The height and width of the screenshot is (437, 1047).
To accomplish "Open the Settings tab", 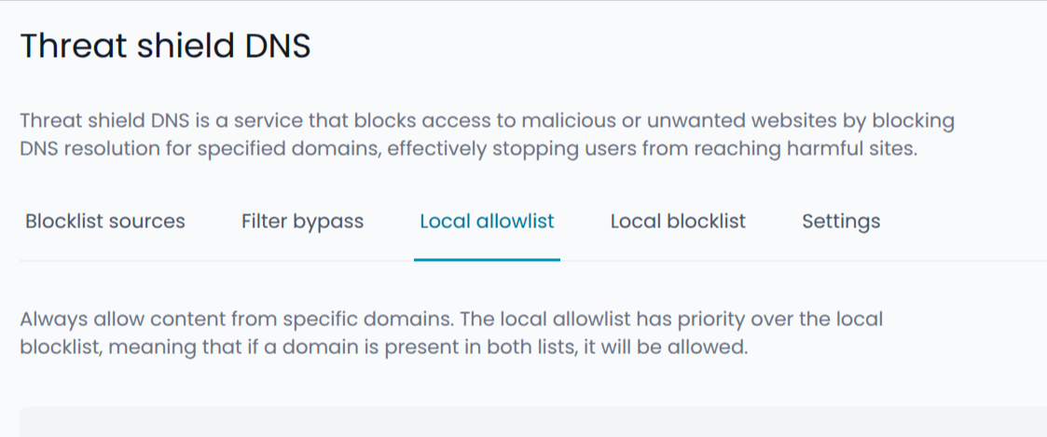I will pyautogui.click(x=841, y=222).
